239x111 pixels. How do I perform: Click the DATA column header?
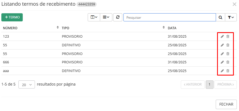[172, 28]
